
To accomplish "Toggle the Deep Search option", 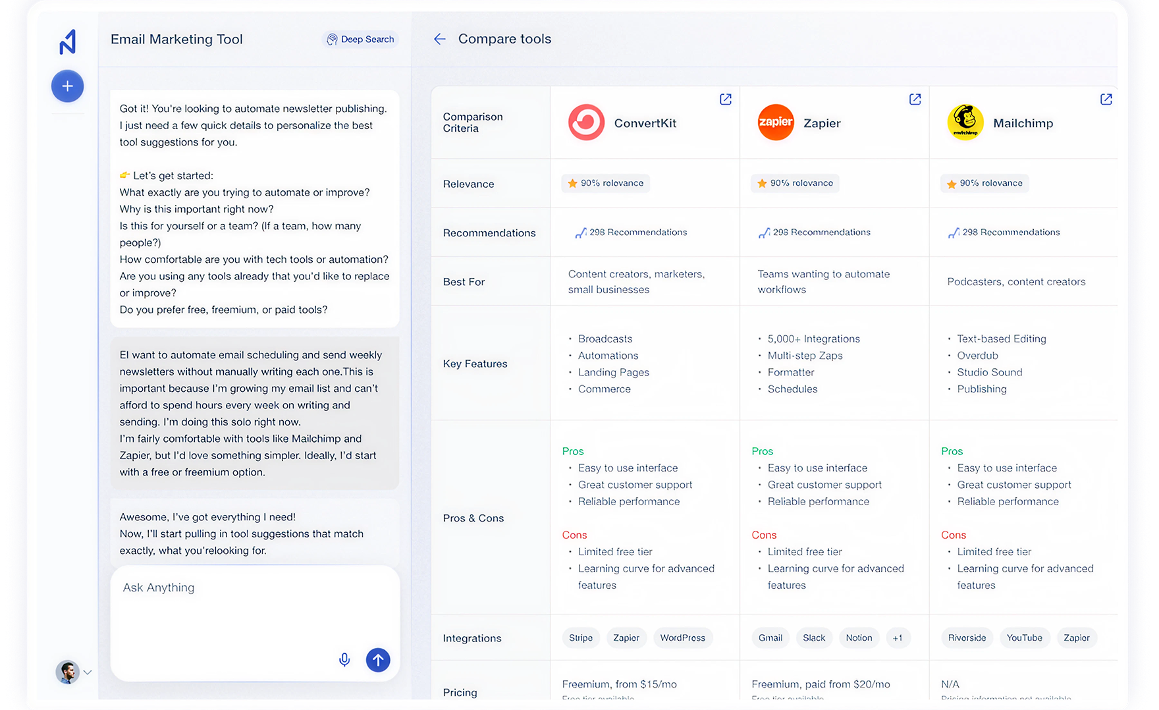I will coord(360,40).
